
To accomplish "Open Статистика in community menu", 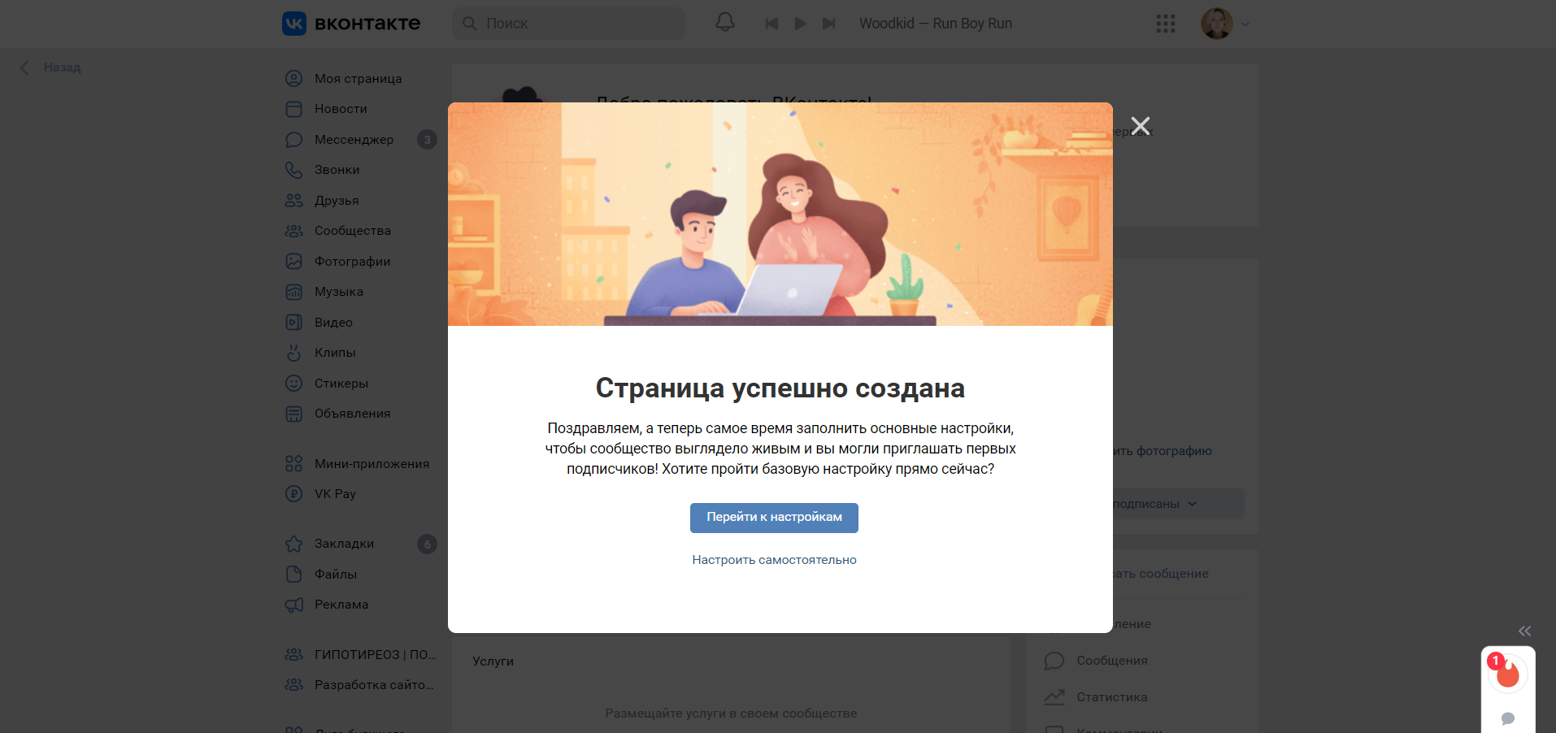I will click(x=1112, y=697).
